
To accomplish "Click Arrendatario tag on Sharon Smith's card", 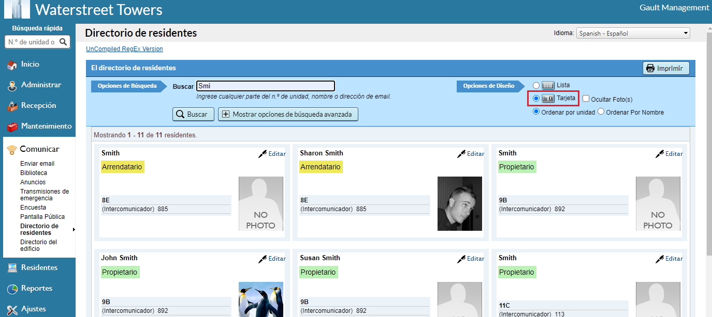I will (x=321, y=167).
